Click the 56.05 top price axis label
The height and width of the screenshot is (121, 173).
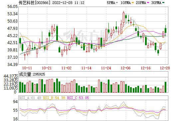click(12, 7)
